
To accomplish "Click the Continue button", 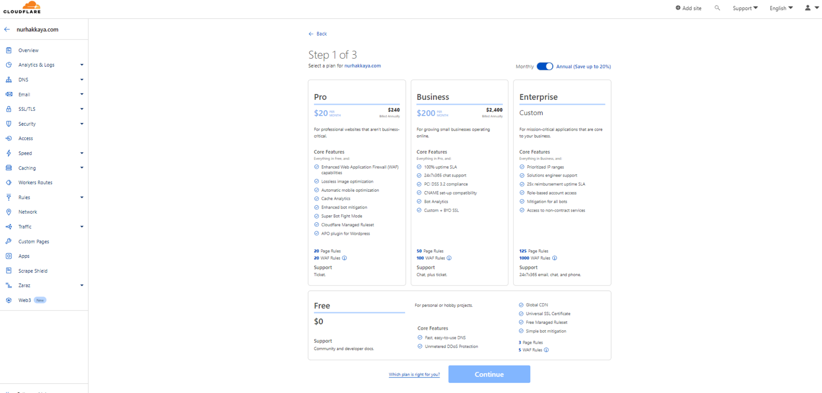I will click(x=489, y=374).
